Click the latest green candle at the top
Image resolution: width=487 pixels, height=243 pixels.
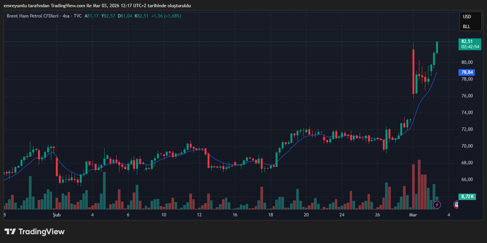tap(437, 48)
